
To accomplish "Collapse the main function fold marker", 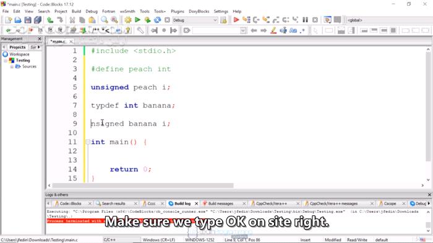I will [x=88, y=142].
